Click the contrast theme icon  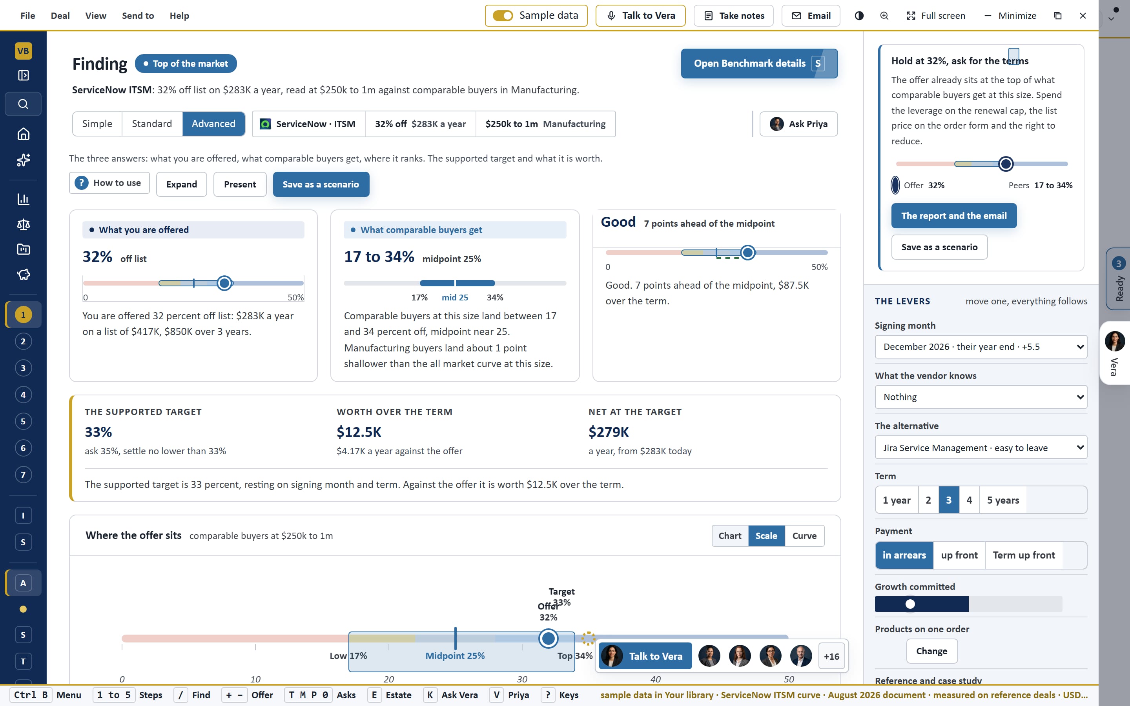[x=859, y=16]
